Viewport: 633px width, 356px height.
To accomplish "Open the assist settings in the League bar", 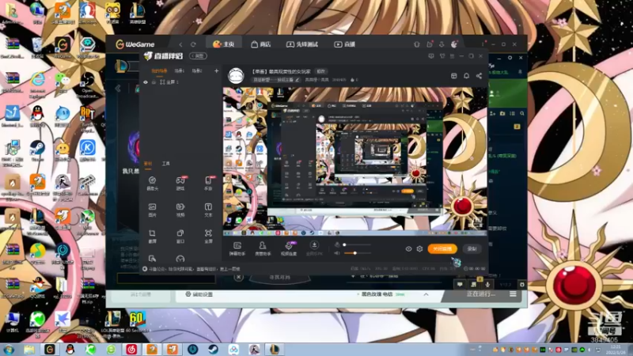I will tap(199, 294).
